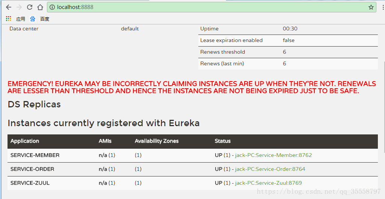Open the jack-PC:Service-Order:8764 instance link
This screenshot has height=199, width=385.
click(x=270, y=169)
